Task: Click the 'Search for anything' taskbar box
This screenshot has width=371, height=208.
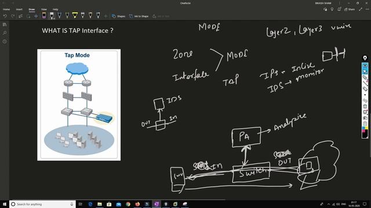Action: (42, 204)
